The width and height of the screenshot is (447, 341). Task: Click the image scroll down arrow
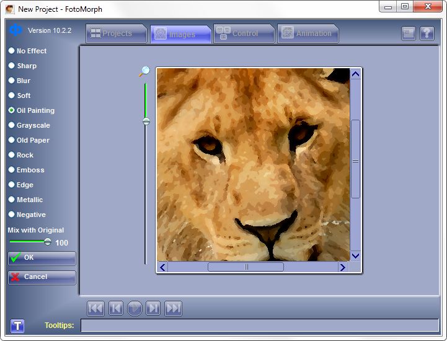point(355,255)
